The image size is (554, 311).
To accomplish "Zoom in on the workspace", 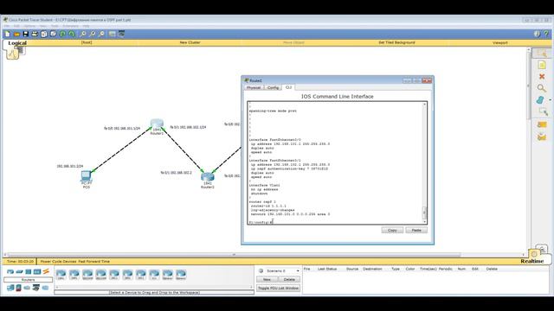I will click(83, 34).
